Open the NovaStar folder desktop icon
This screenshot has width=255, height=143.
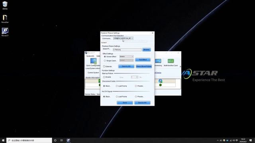[5, 19]
